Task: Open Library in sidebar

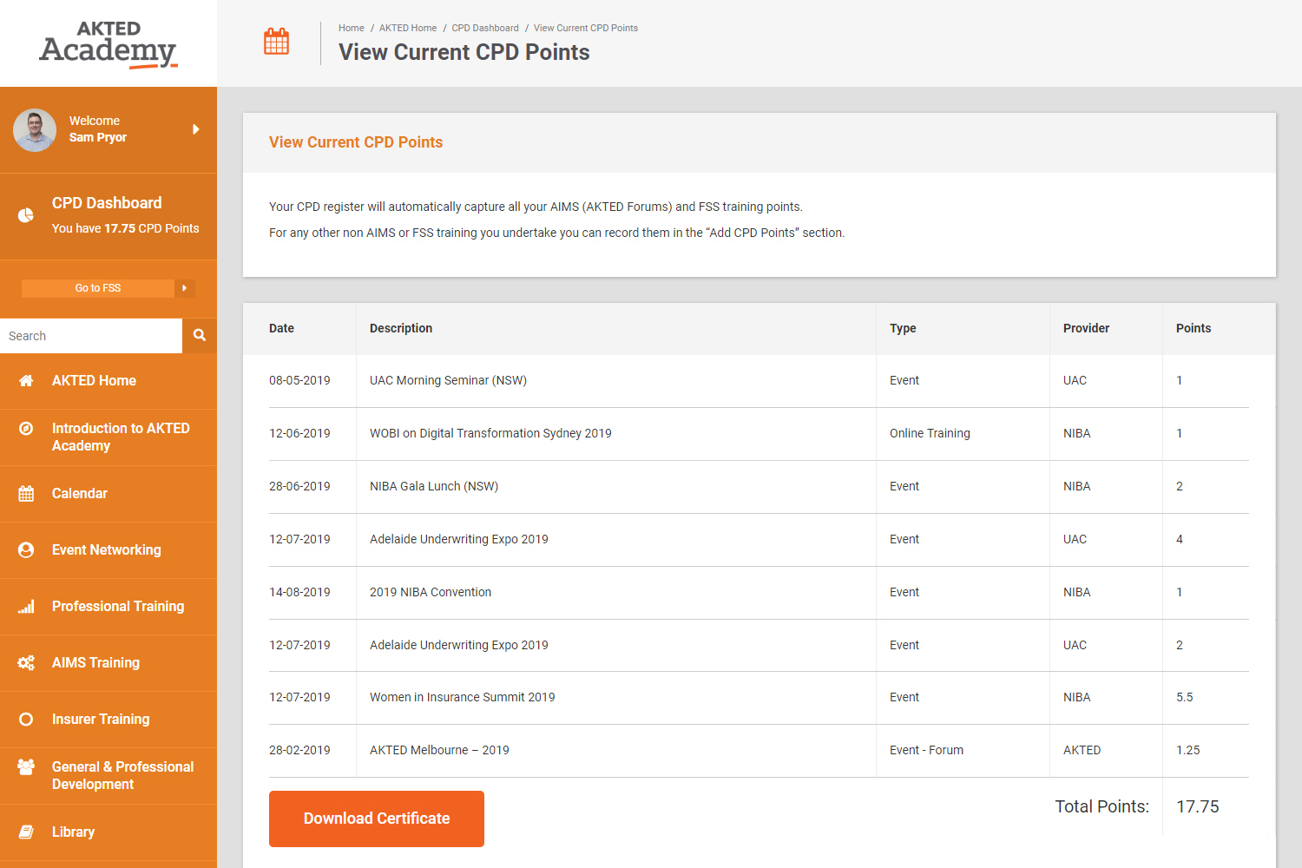Action: click(73, 832)
